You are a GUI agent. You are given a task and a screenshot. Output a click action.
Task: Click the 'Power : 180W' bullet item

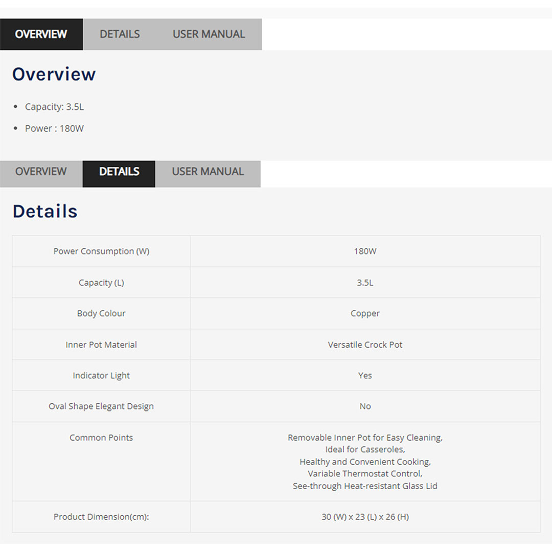[x=54, y=128]
